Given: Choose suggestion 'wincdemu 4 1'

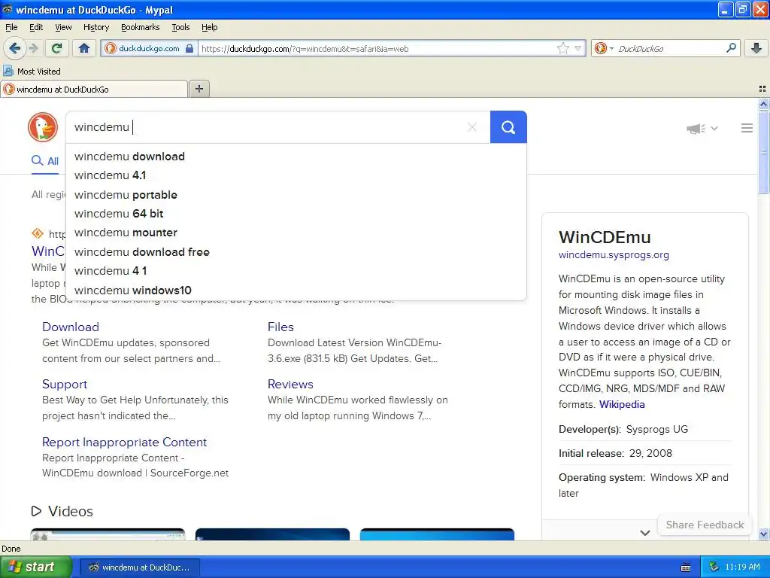Looking at the screenshot, I should point(296,271).
